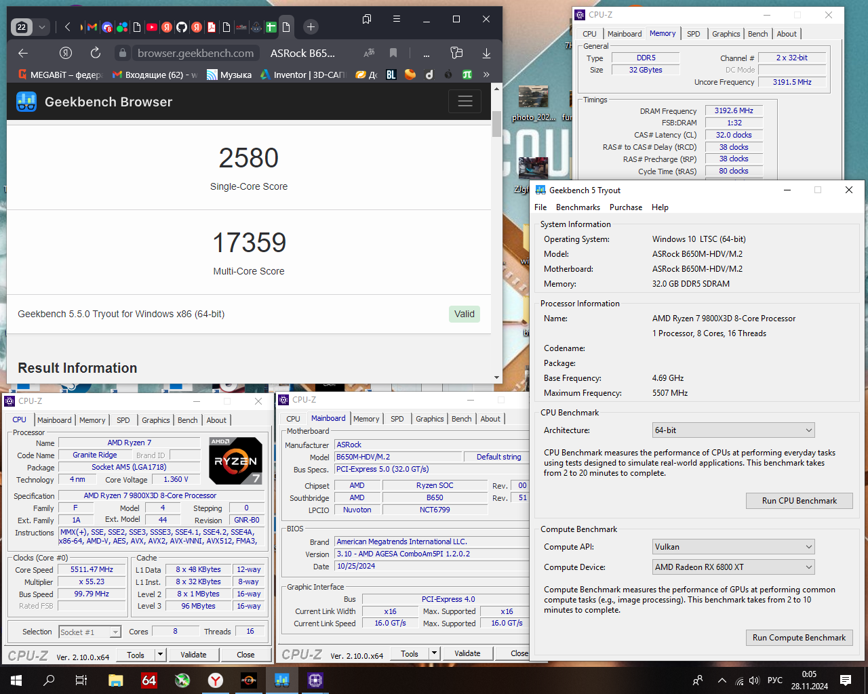This screenshot has width=868, height=694.
Task: Click the scrollbar down arrow in browser
Action: (497, 377)
